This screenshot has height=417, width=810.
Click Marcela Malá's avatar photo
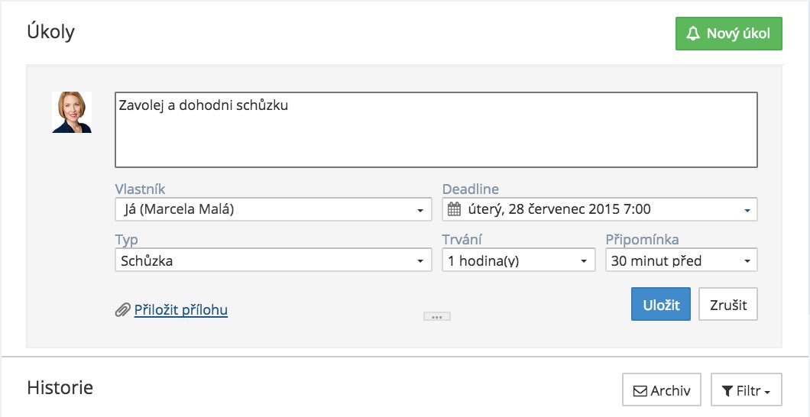(72, 112)
